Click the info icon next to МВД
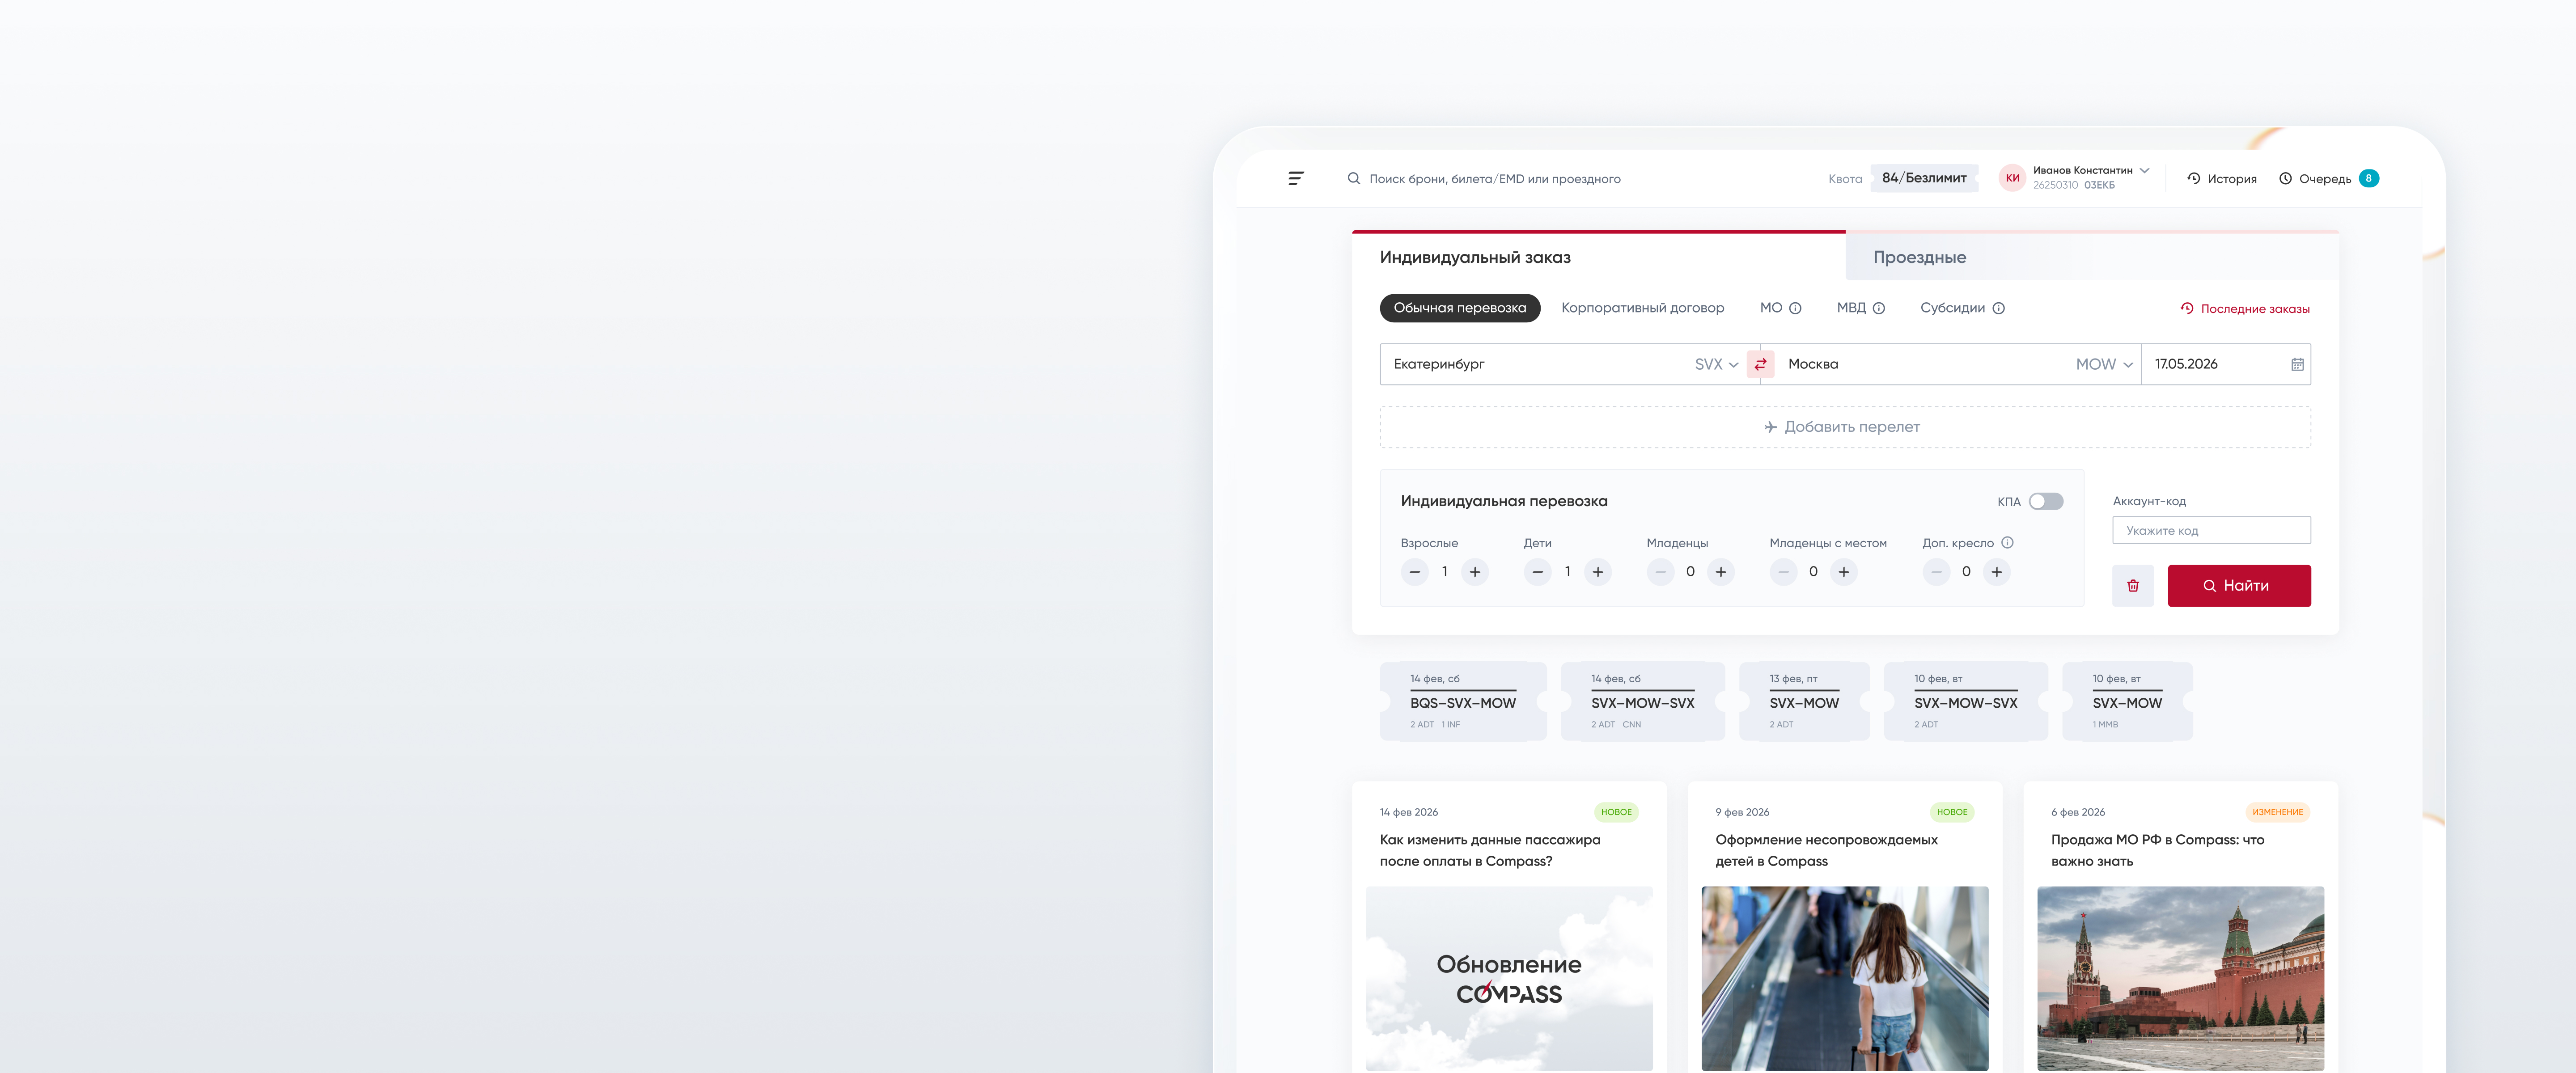Screen dimensions: 2576x1073 [x=1879, y=308]
